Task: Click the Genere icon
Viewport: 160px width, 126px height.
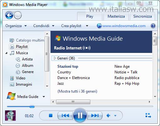Action: pyautogui.click(x=18, y=72)
